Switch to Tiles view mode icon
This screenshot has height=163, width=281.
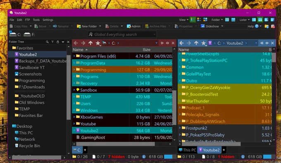coord(199,20)
